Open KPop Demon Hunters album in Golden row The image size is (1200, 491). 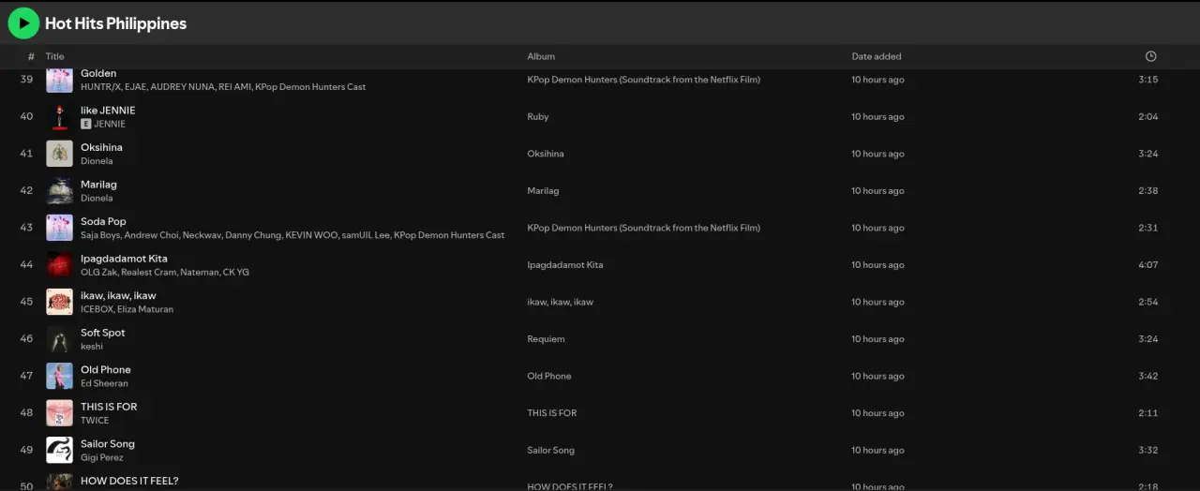[x=643, y=80]
